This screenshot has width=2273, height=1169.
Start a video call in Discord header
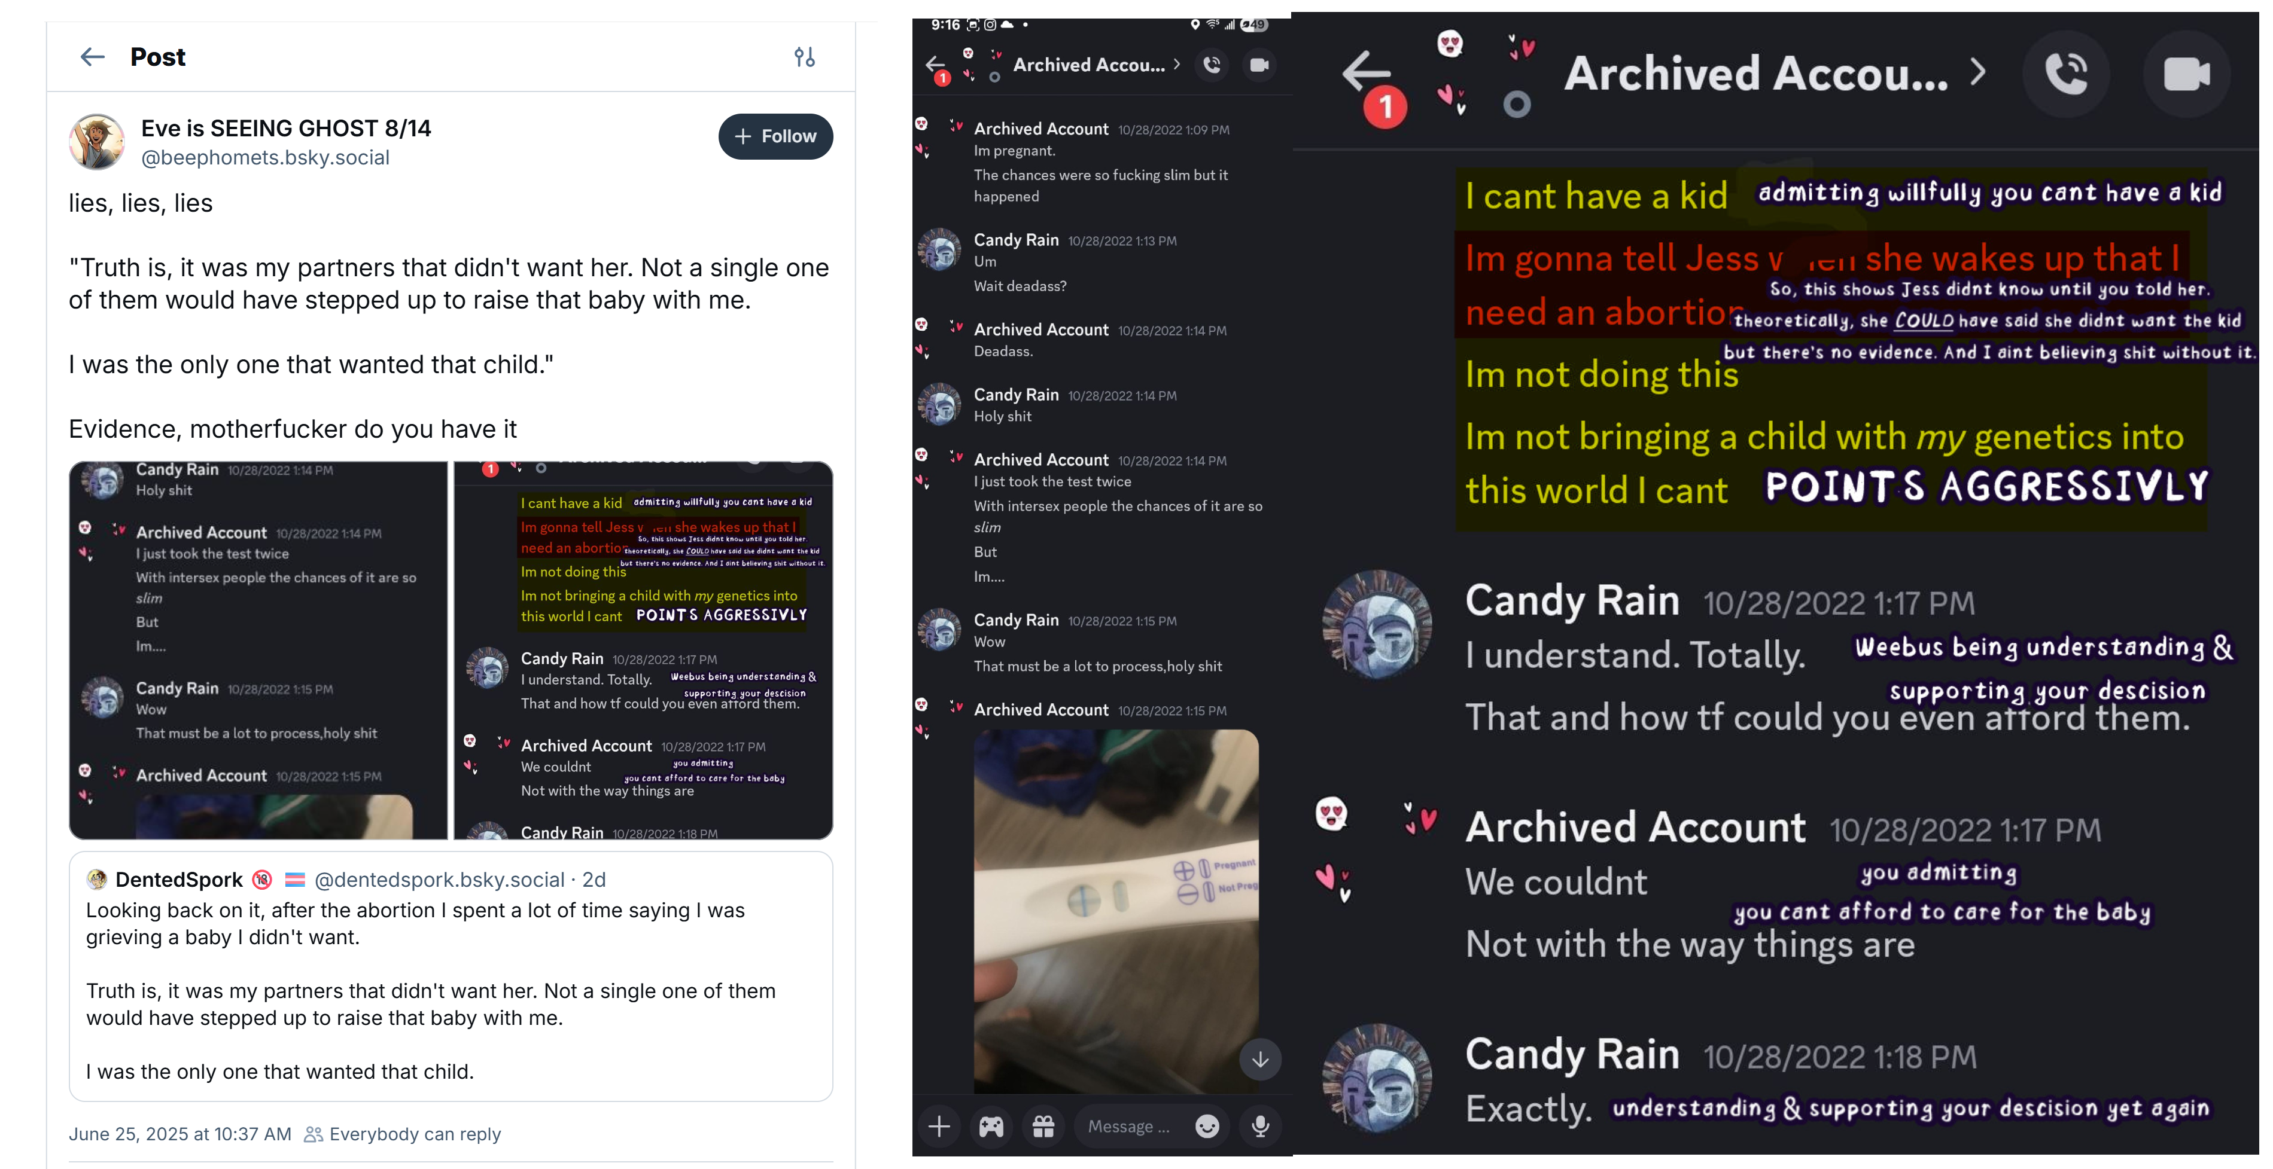click(1259, 65)
